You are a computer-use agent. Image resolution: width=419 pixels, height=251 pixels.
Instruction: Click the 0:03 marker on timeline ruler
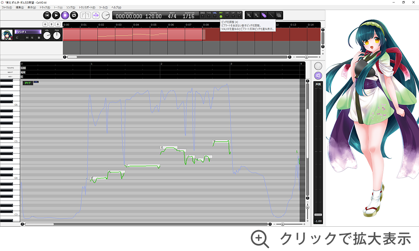coord(119,25)
